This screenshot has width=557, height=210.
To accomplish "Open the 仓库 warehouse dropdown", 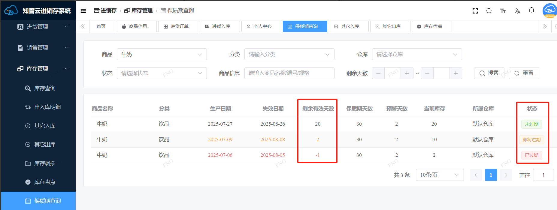I will [417, 54].
